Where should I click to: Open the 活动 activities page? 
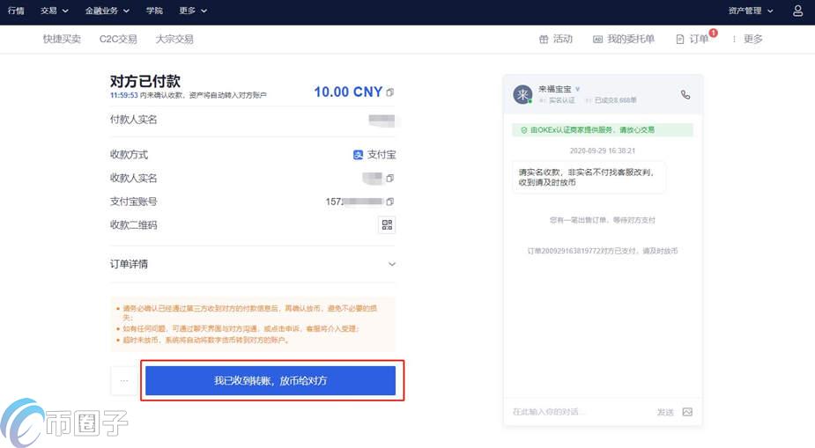coord(556,39)
